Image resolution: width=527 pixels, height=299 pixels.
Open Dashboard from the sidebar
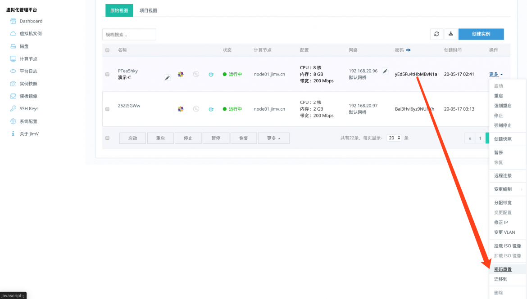click(x=31, y=21)
